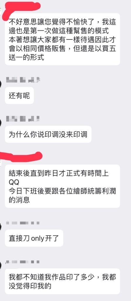The width and height of the screenshot is (131, 301).
Task: Click the blurred sender name above 还有呢
Action: pyautogui.click(x=23, y=80)
